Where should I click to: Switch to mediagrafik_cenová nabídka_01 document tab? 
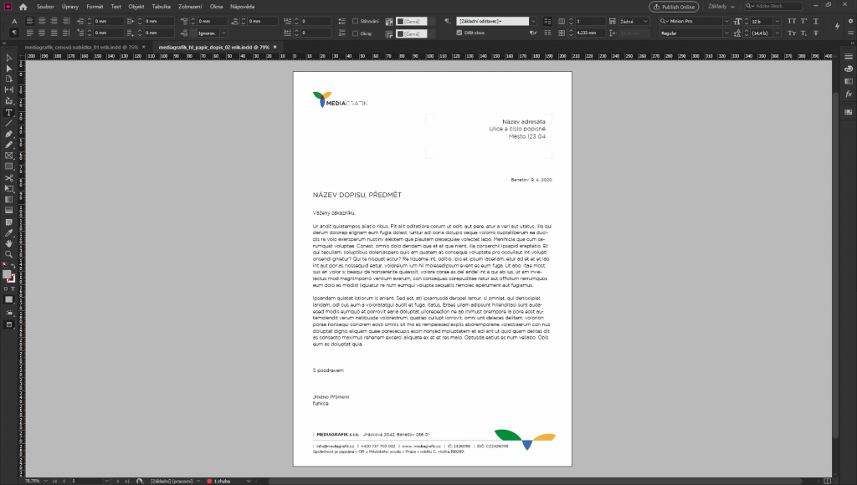pyautogui.click(x=81, y=47)
